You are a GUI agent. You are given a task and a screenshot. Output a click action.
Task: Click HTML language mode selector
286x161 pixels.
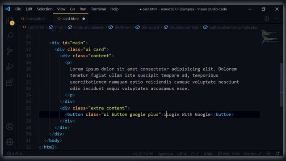tap(208, 154)
